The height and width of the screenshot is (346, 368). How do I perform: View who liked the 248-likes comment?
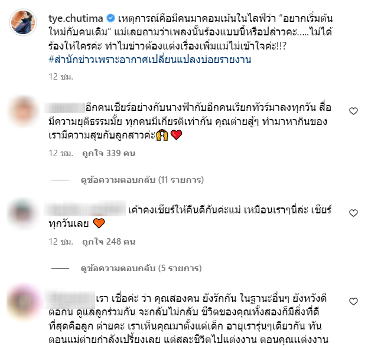(x=109, y=242)
